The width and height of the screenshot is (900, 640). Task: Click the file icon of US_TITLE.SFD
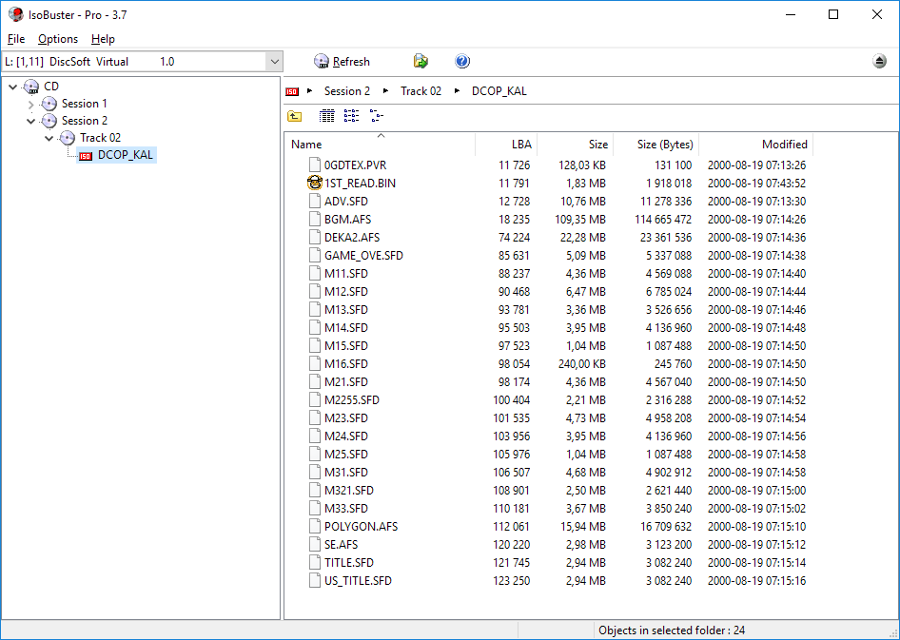click(315, 580)
